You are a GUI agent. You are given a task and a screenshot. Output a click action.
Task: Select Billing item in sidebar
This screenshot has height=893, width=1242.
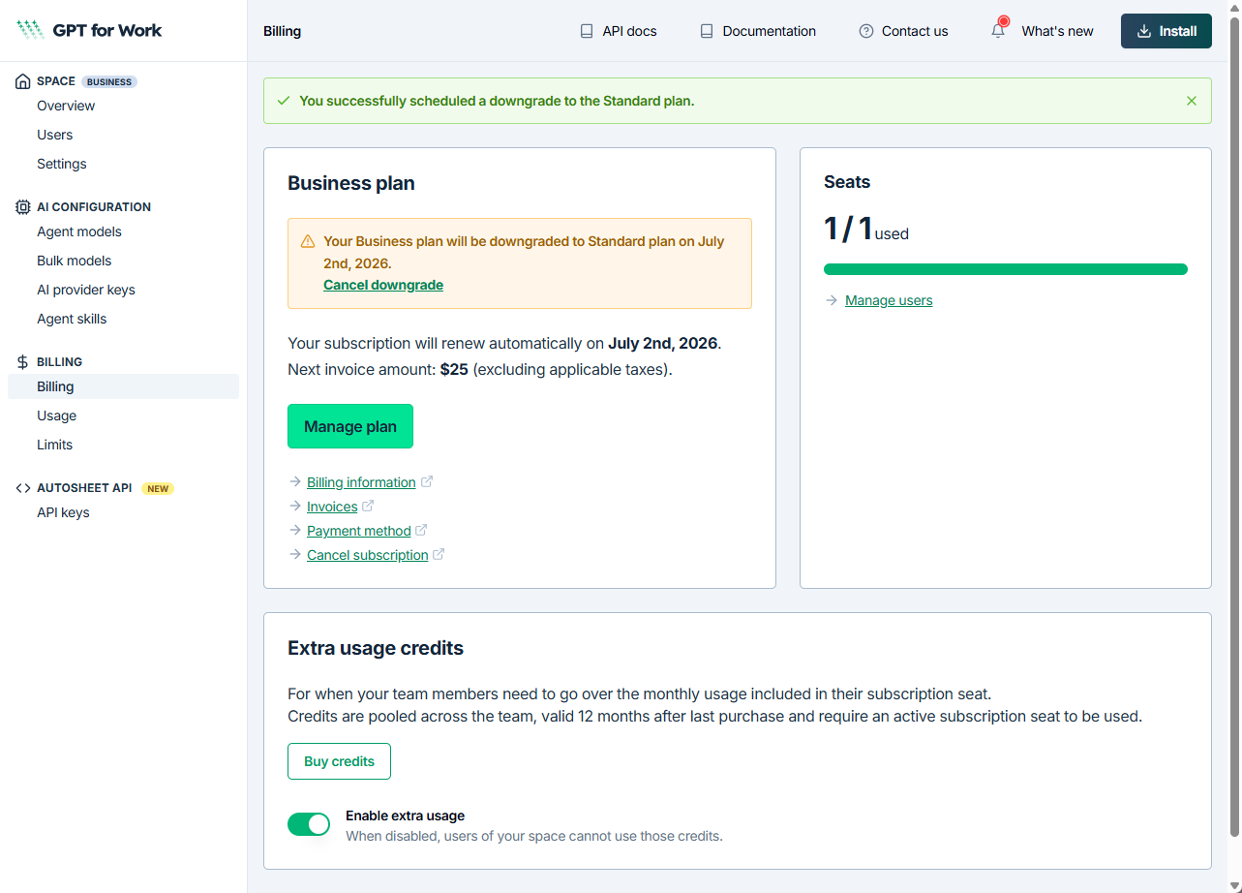point(123,386)
